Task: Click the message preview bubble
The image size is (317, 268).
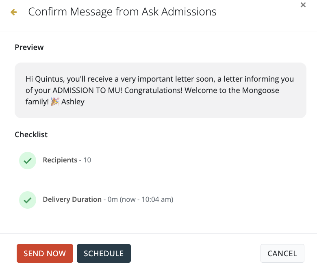Action: coord(160,90)
